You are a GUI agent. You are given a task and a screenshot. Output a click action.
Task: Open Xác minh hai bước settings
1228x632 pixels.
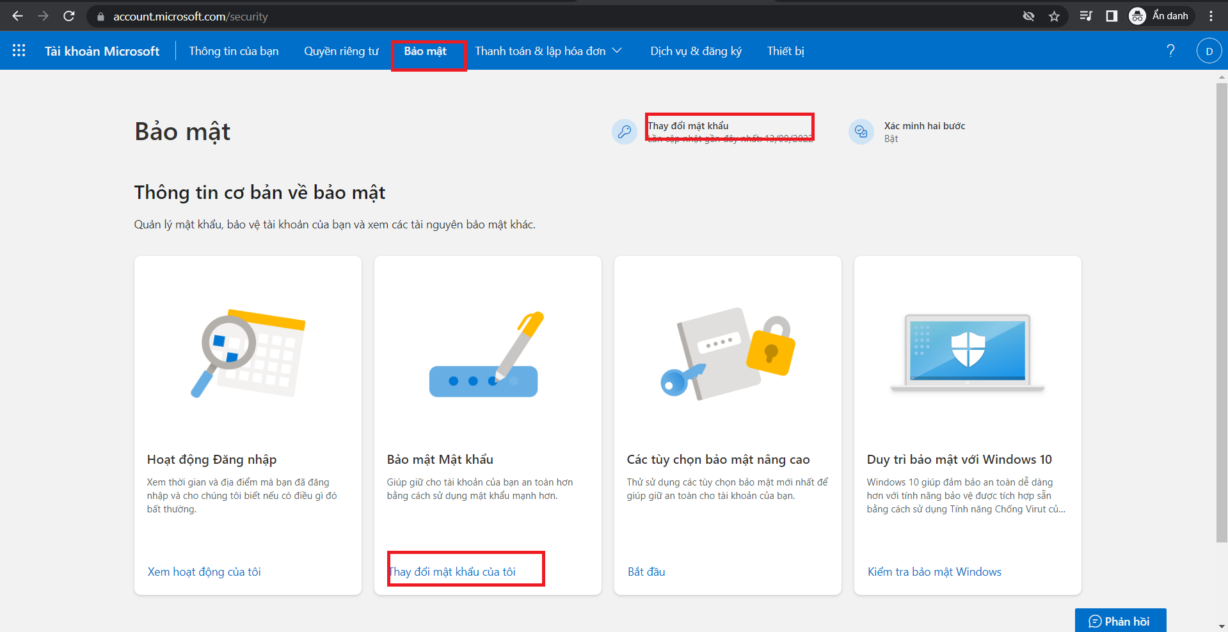click(x=925, y=126)
